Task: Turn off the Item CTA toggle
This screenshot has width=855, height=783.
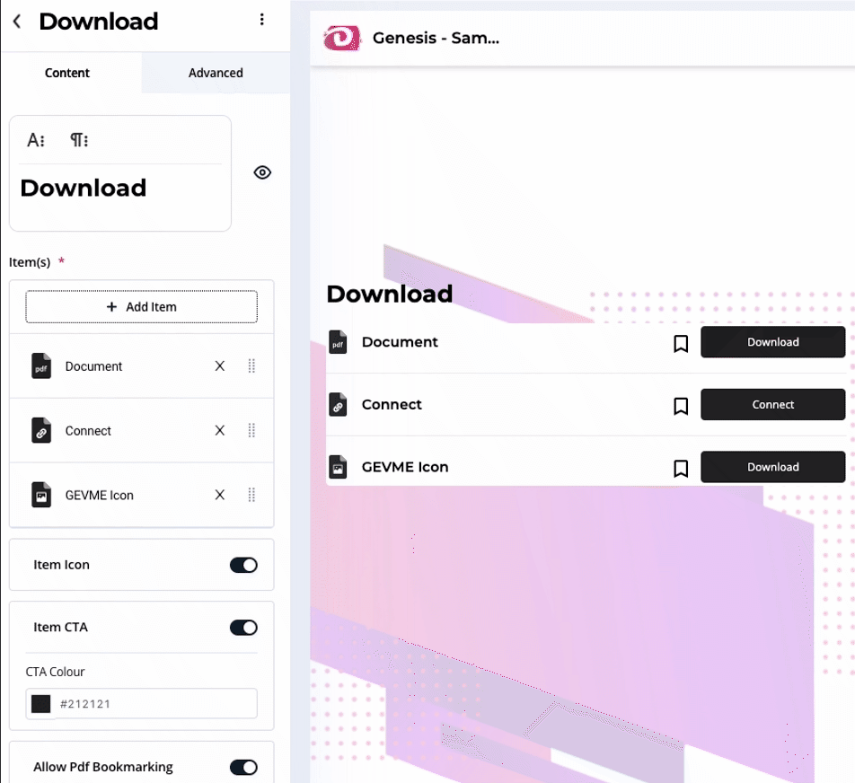Action: (x=243, y=628)
